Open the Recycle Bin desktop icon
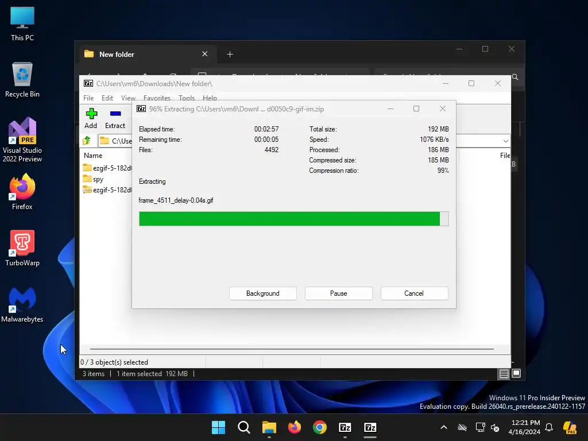Image resolution: width=588 pixels, height=441 pixels. [x=22, y=80]
